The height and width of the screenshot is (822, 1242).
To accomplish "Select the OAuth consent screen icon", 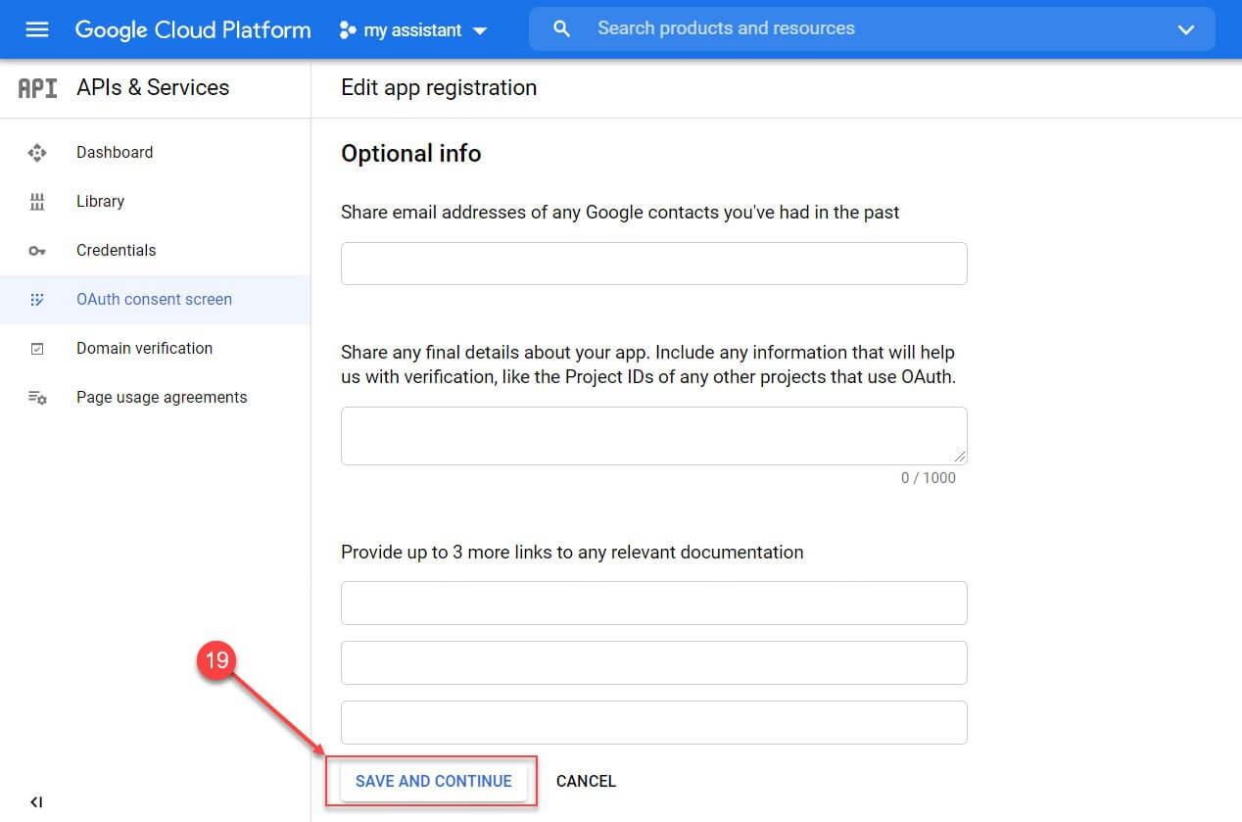I will pos(36,299).
